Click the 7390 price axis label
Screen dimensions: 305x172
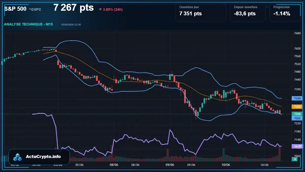297,89
